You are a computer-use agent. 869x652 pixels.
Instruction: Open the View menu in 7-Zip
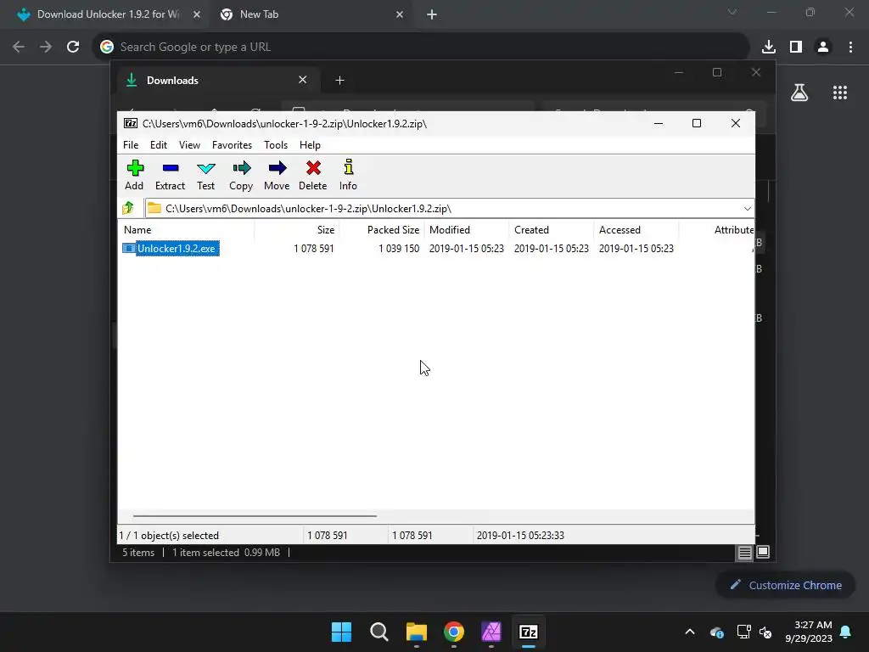pos(189,144)
